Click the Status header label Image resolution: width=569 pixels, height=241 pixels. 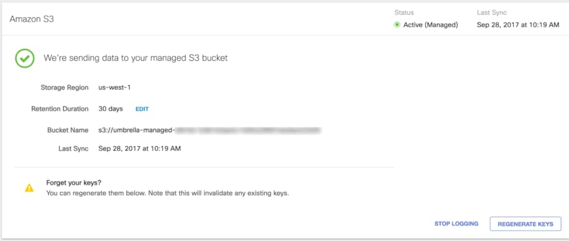[404, 13]
